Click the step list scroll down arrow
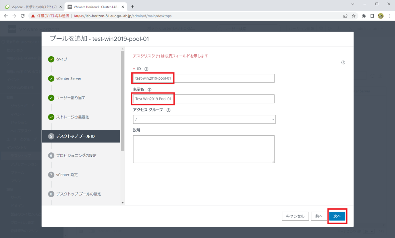The height and width of the screenshot is (238, 395). [x=123, y=203]
